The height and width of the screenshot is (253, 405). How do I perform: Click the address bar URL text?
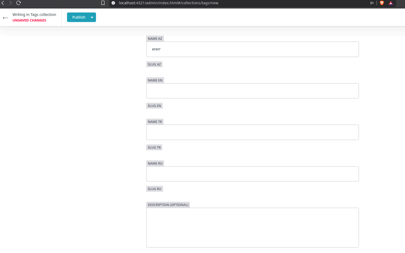tap(169, 3)
